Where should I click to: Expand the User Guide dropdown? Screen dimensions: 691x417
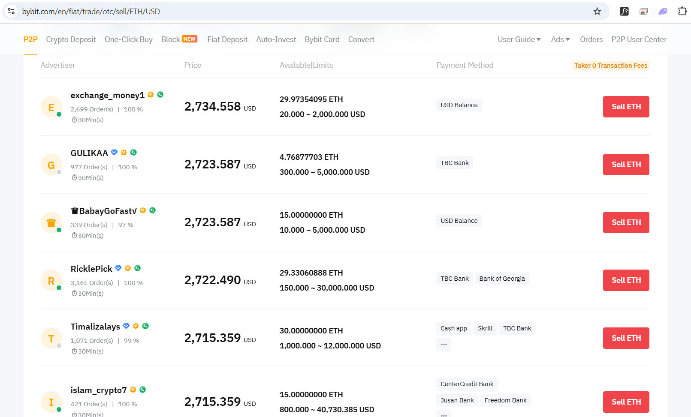point(519,39)
